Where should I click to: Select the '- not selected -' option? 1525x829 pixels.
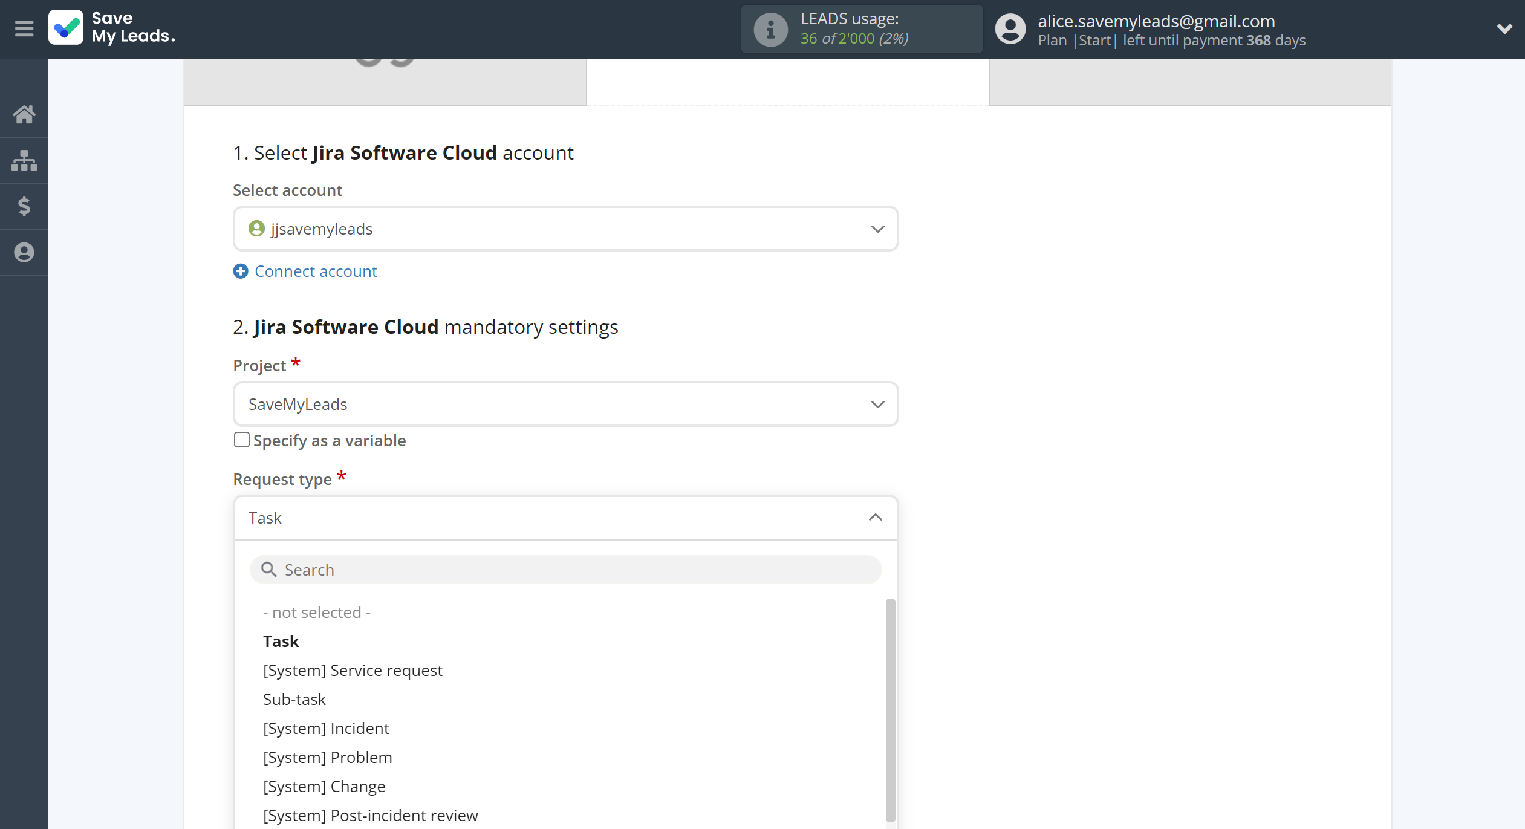(317, 612)
